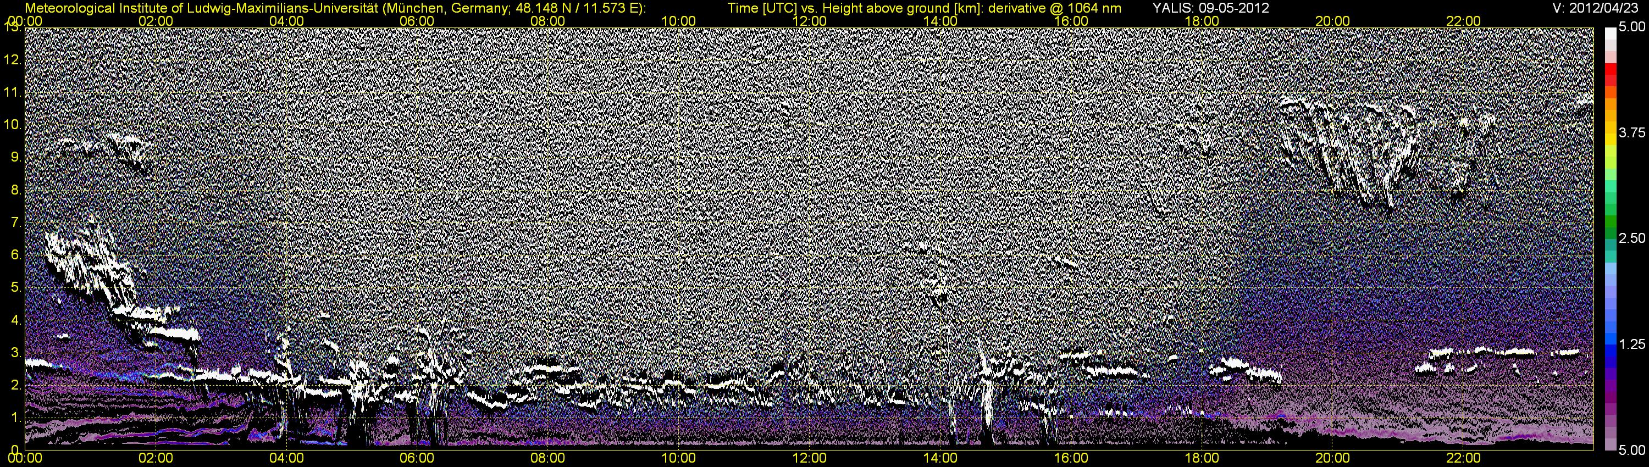Click the '8.' height axis label
Screen dimensions: 1649x467
[x=16, y=190]
